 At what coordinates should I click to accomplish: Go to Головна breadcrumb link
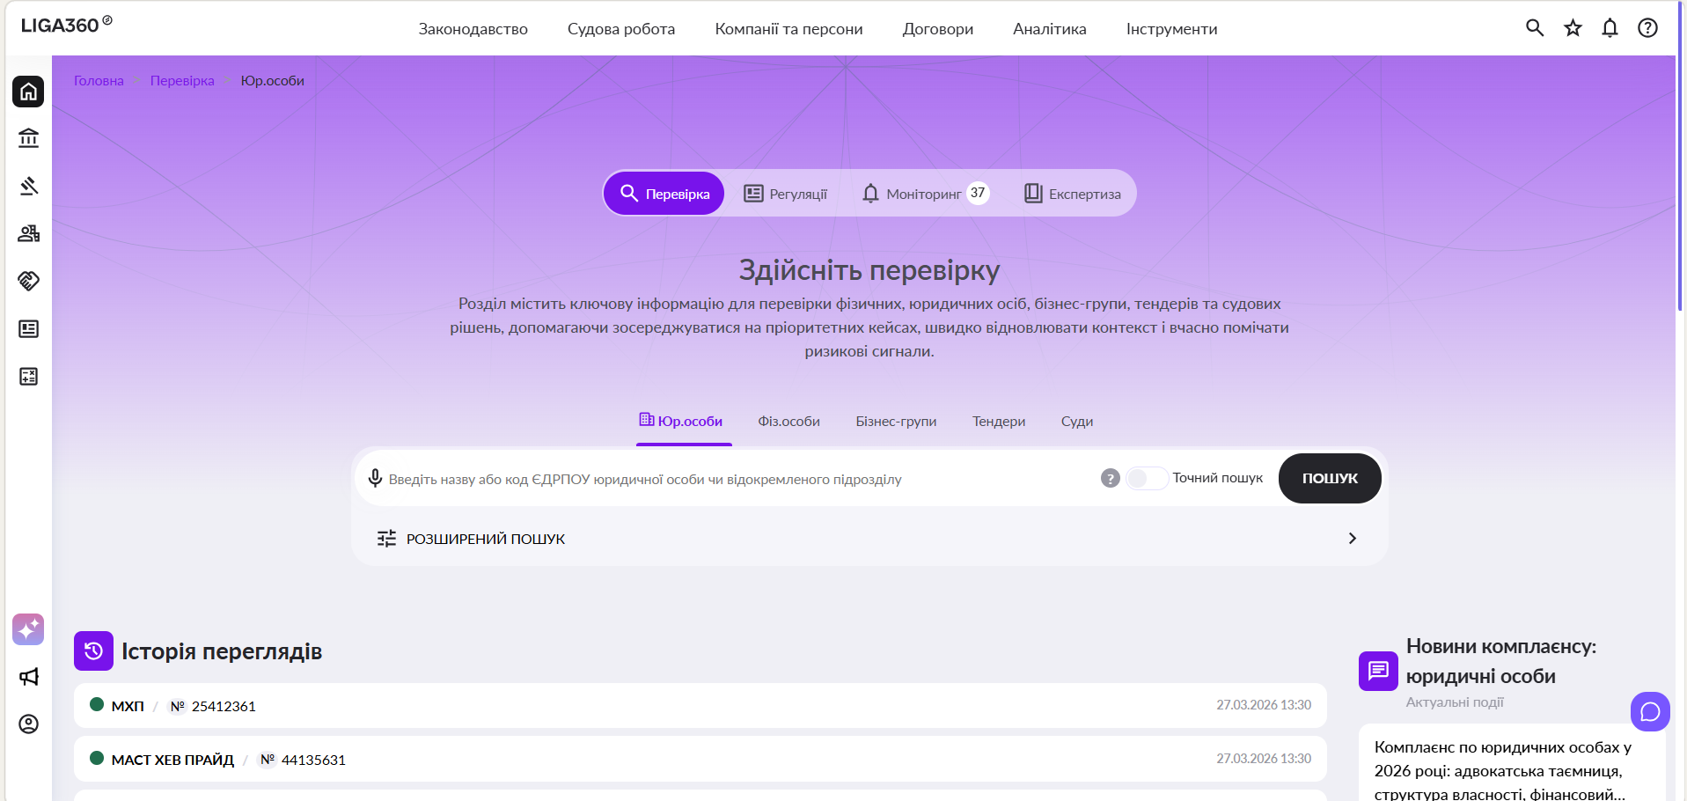(99, 80)
